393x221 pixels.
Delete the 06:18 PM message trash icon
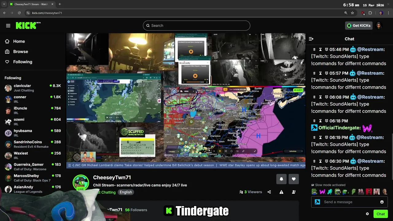point(314,121)
